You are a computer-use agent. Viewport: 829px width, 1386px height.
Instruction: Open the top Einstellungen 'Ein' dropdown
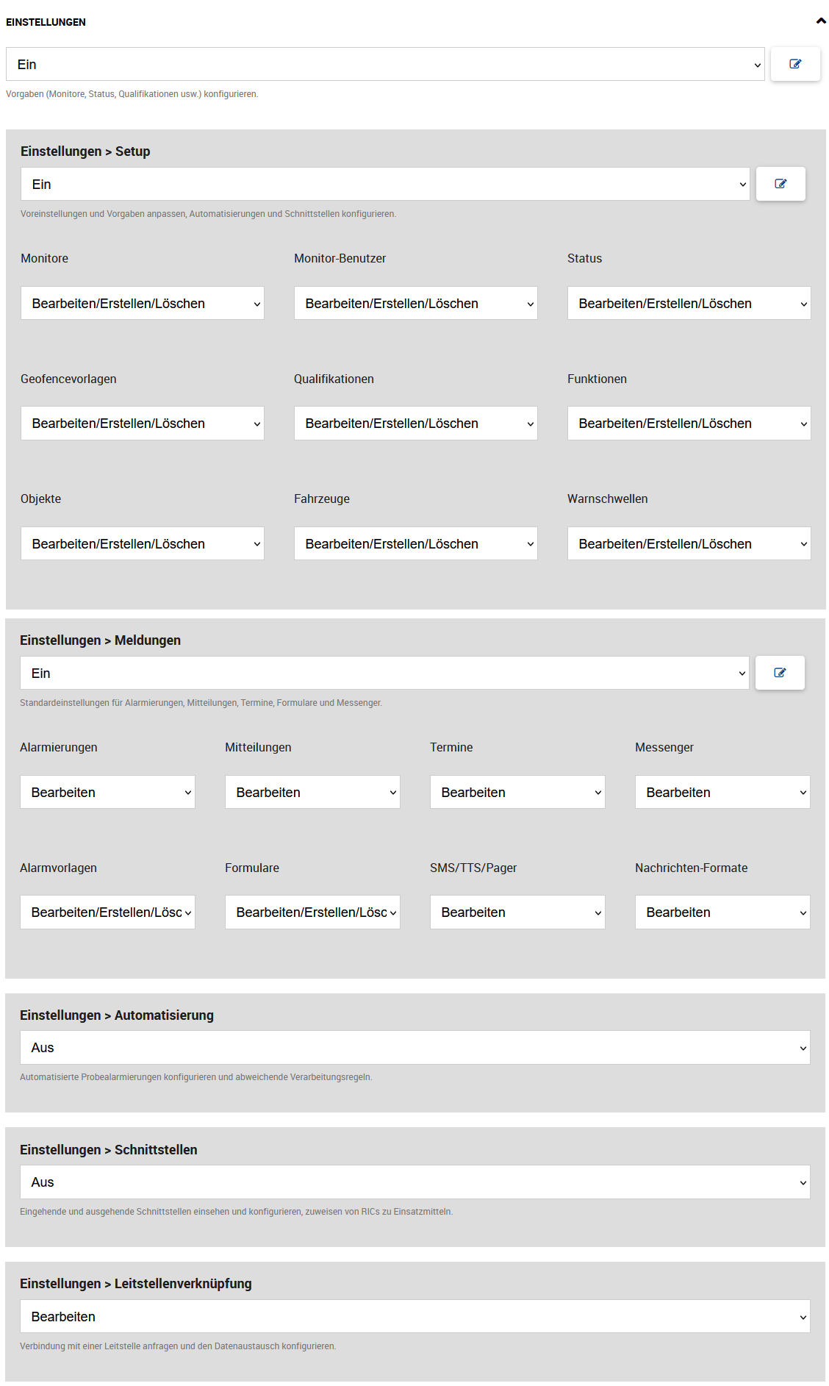(x=385, y=65)
